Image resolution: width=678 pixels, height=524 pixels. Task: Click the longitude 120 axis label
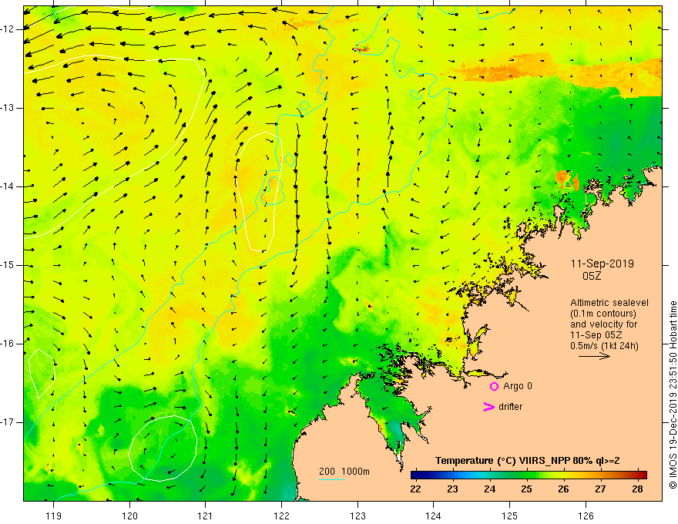[x=129, y=516]
